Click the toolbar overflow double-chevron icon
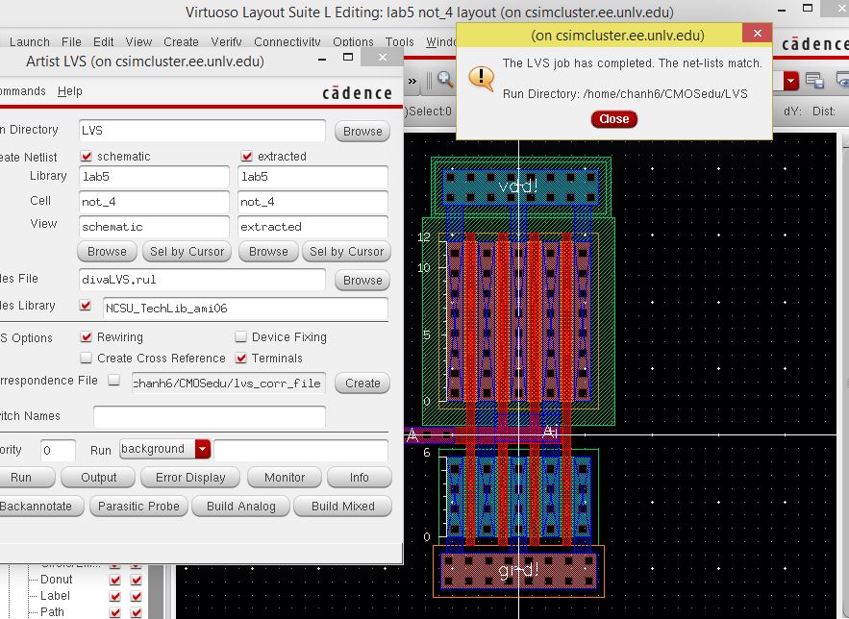 tap(414, 81)
